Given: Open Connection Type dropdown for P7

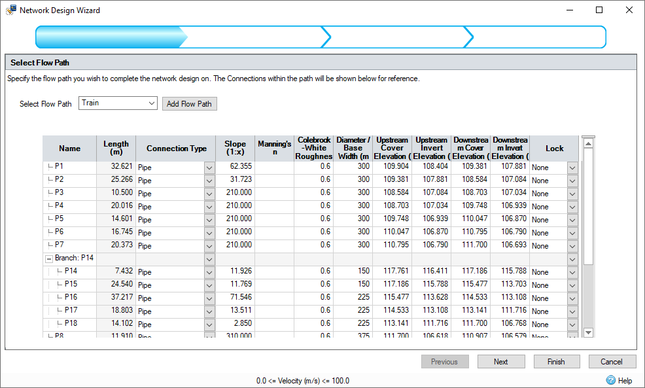Looking at the screenshot, I should pyautogui.click(x=209, y=246).
